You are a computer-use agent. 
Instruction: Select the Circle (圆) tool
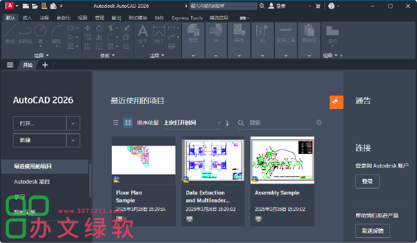click(x=40, y=34)
